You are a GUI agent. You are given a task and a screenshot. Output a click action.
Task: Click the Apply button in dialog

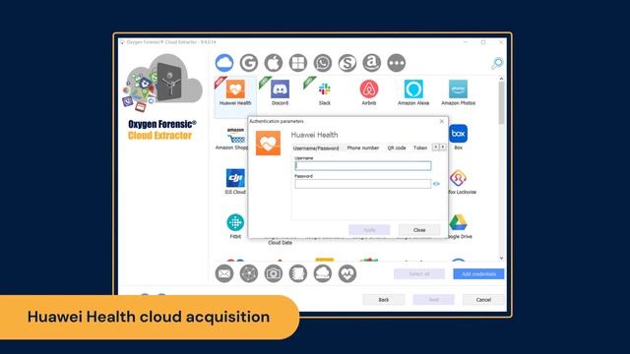coord(369,230)
